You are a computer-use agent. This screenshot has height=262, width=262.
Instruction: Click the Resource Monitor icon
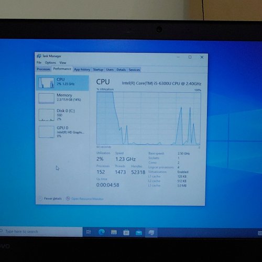click(68, 199)
